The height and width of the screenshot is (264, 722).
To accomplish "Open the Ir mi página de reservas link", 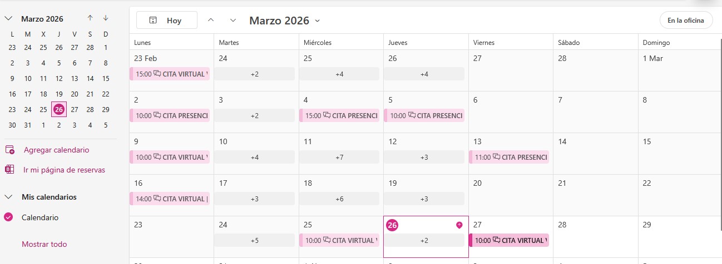I will pos(64,170).
